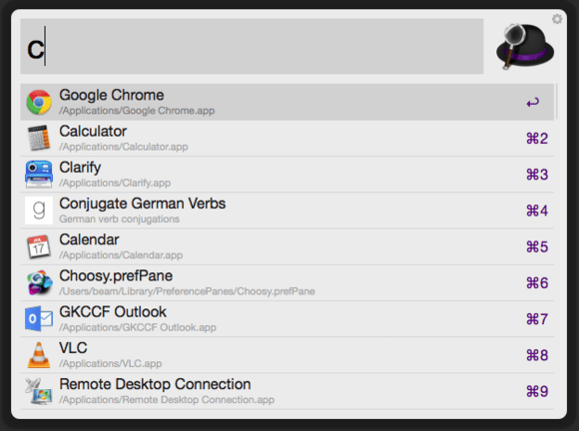Choose Conjugate German Verbs result

point(287,211)
